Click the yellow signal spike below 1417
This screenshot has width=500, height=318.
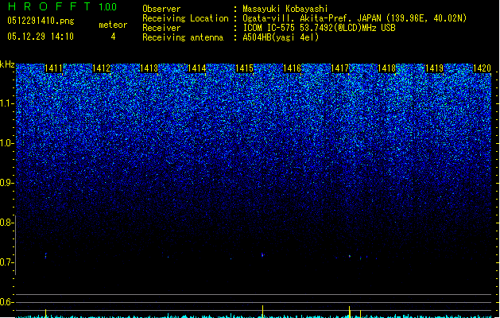coord(350,312)
